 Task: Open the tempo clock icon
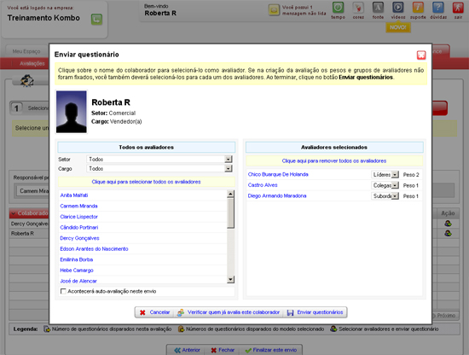[x=338, y=8]
